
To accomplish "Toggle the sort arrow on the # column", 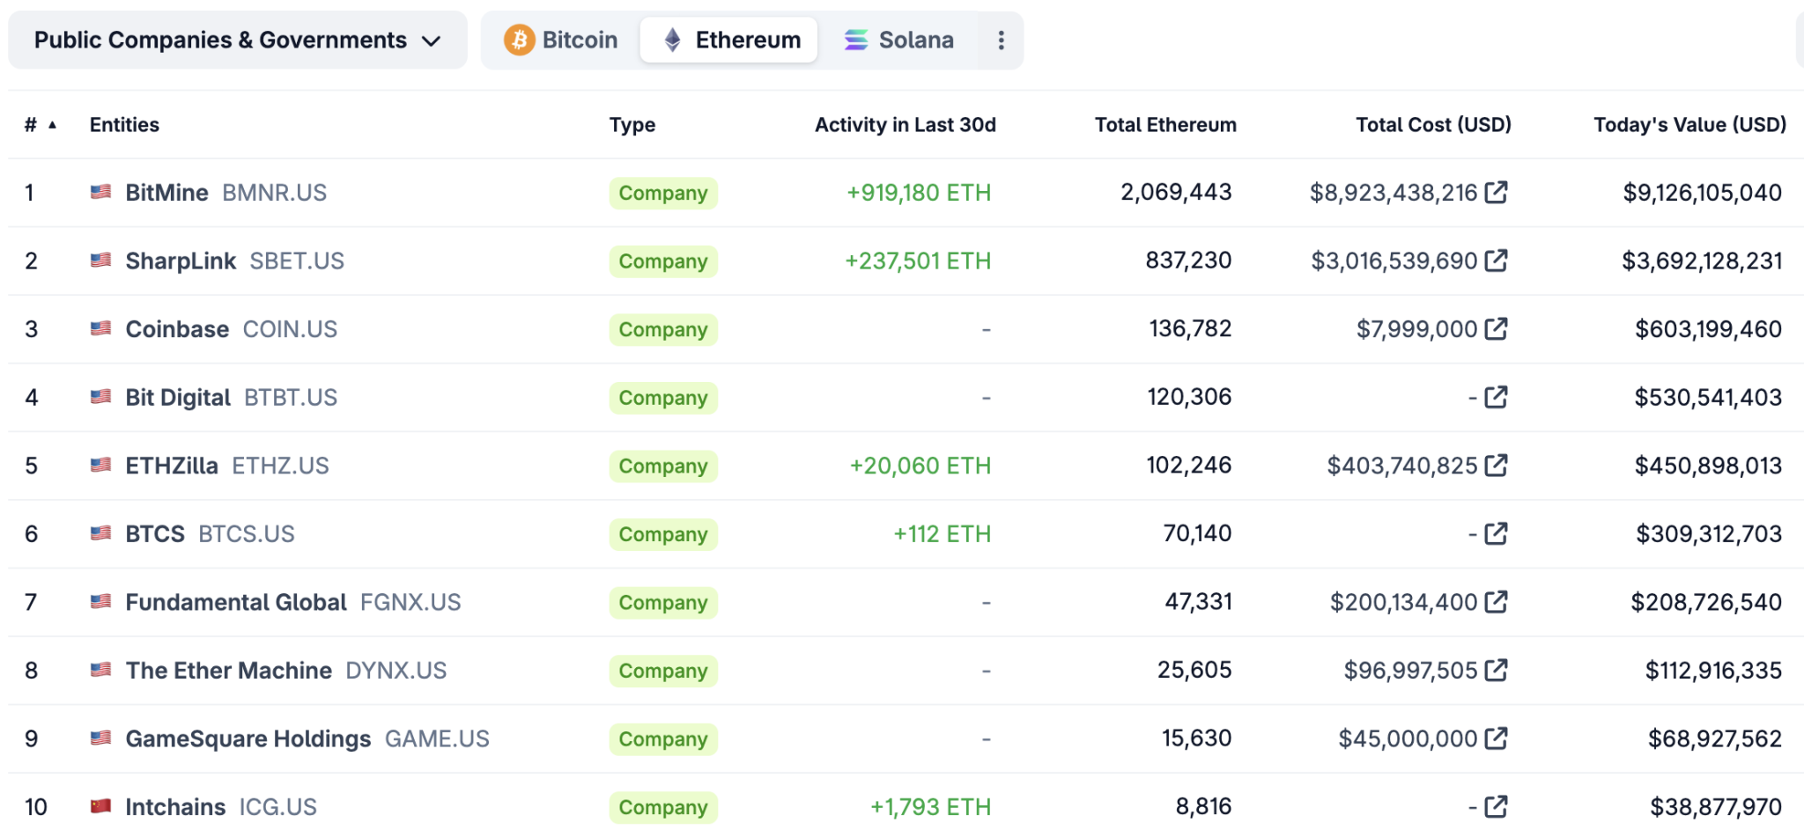I will (52, 125).
